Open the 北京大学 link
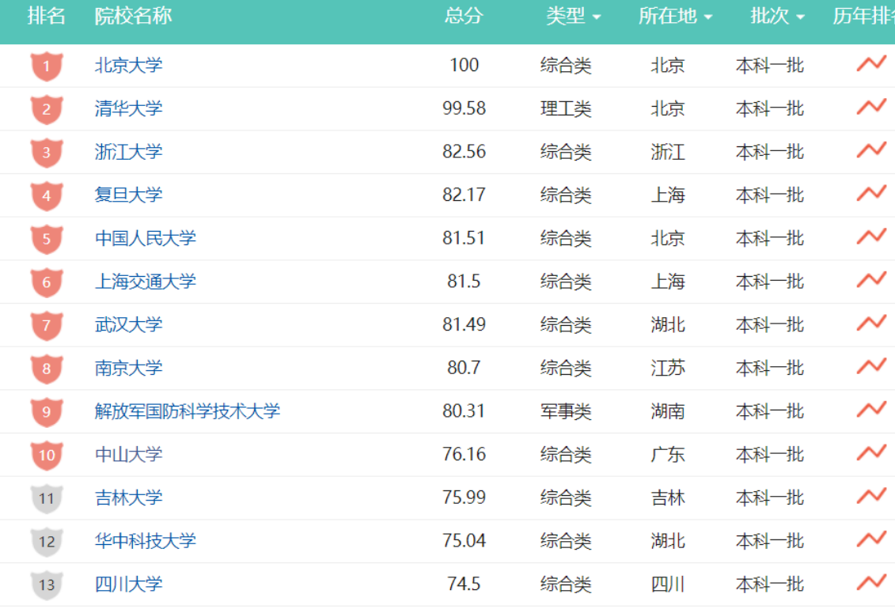 click(x=128, y=65)
